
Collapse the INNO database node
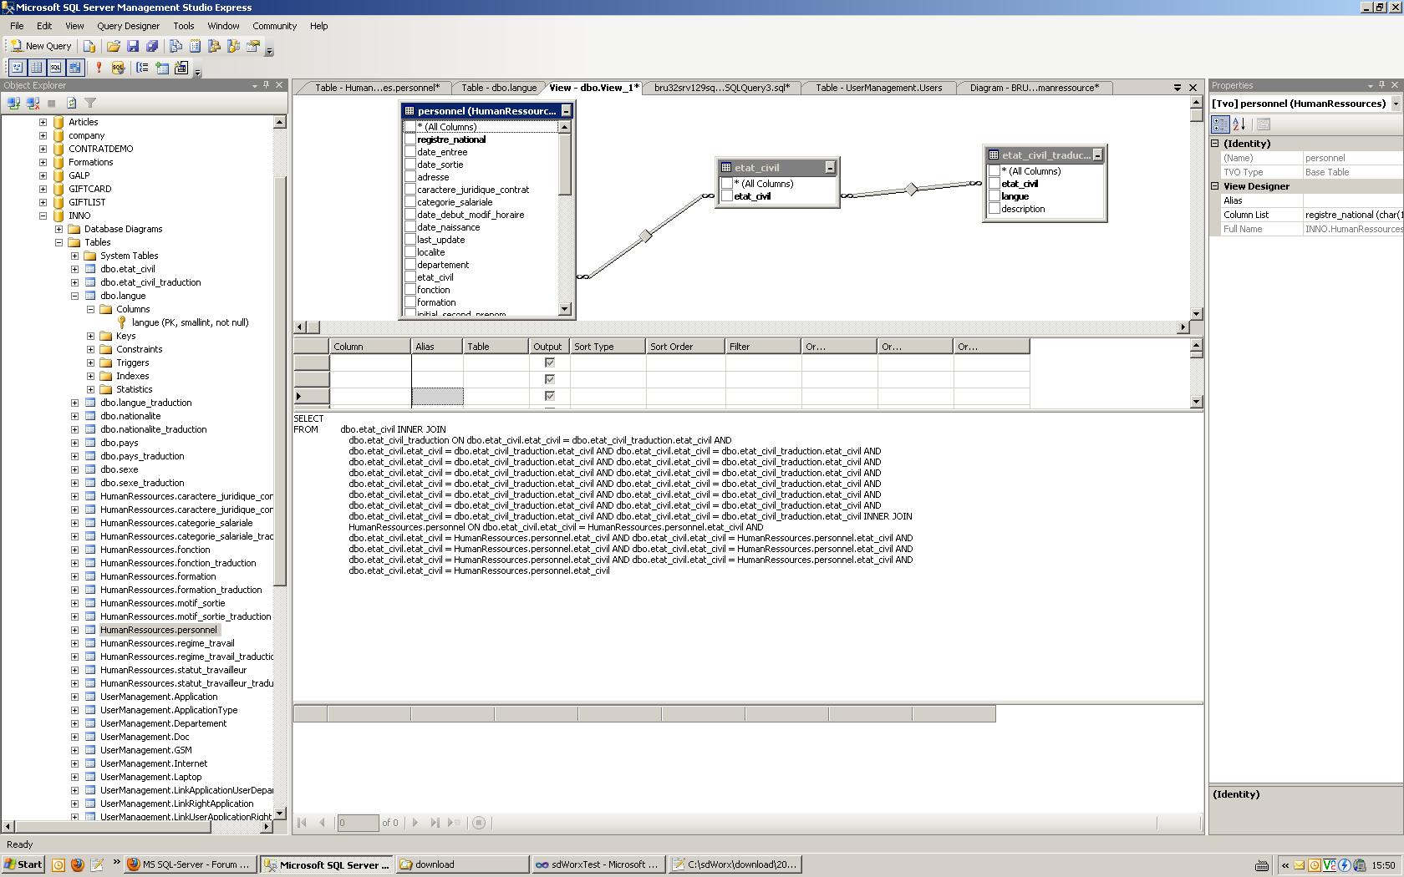coord(43,215)
